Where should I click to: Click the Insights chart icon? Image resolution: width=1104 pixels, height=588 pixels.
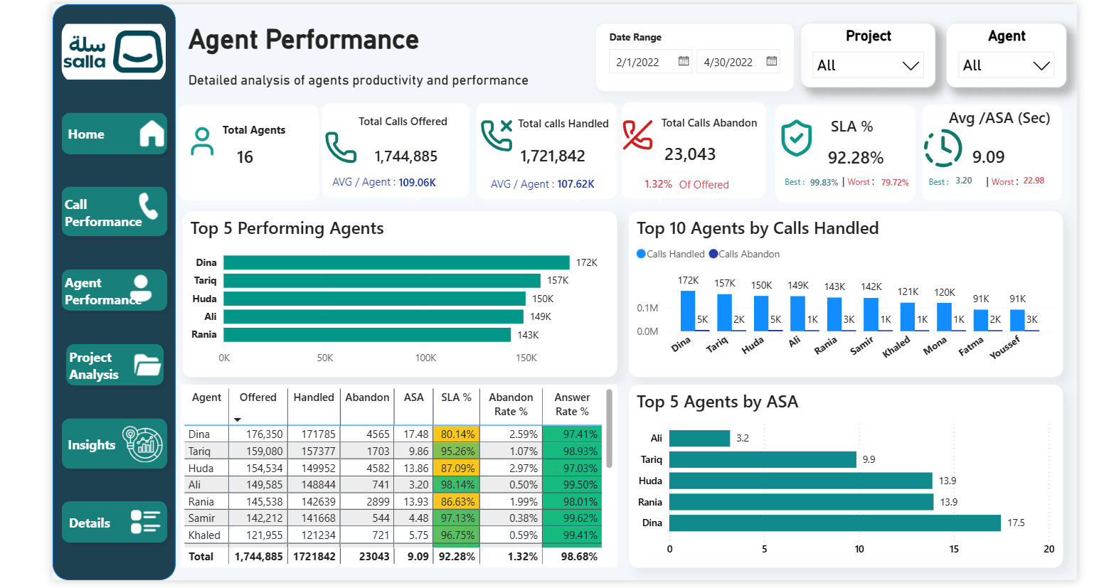point(143,444)
